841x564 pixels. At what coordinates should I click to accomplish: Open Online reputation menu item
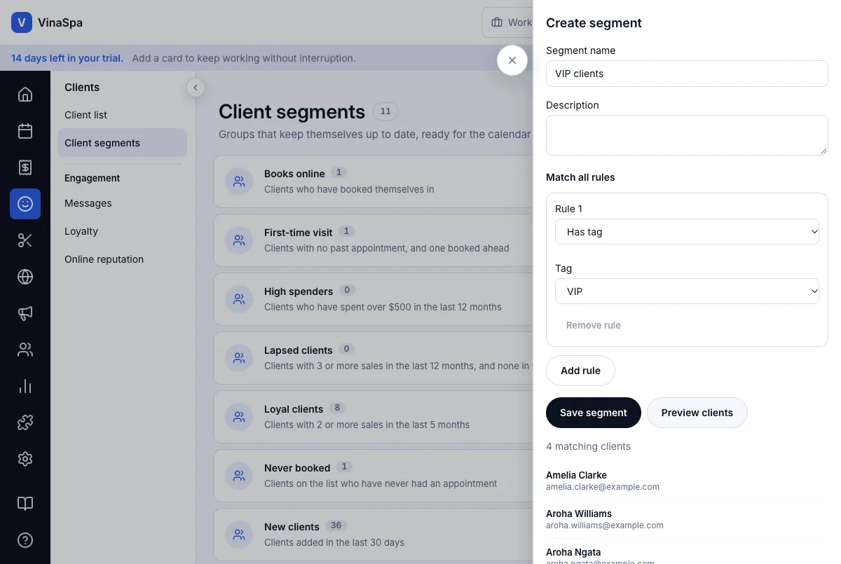point(122,259)
